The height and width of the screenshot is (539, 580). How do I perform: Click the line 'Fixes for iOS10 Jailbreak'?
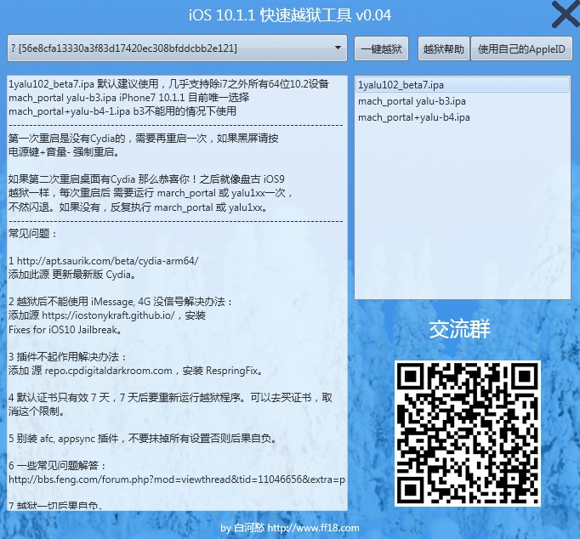(65, 329)
